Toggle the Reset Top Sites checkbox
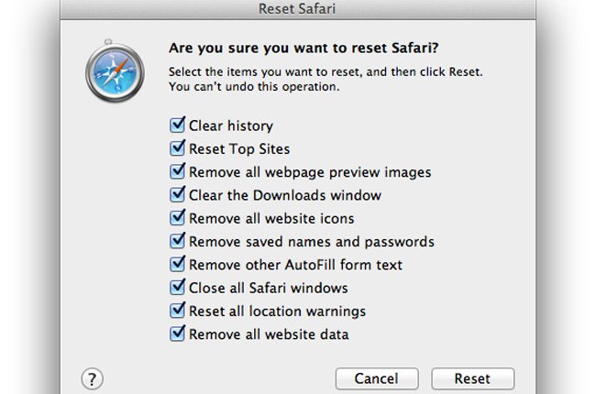The image size is (596, 394). (x=178, y=148)
